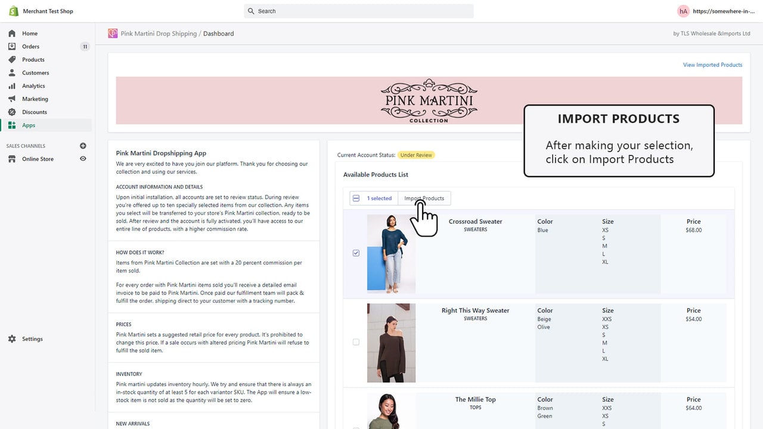Click the Crossroad Sweater product title
The height and width of the screenshot is (429, 763).
[x=475, y=222]
